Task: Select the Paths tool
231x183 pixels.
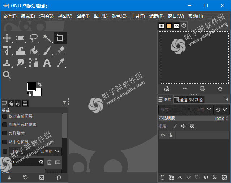Action: 34,63
